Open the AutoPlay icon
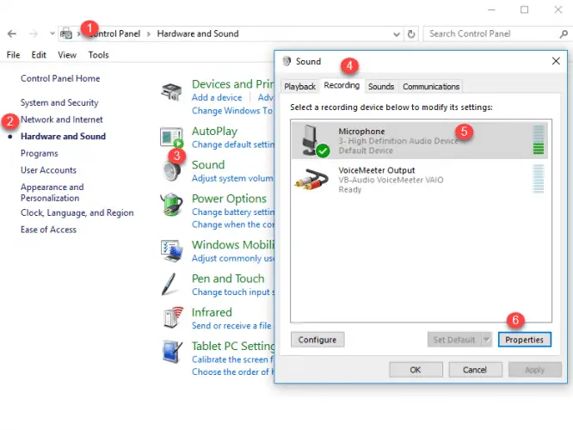 point(172,137)
